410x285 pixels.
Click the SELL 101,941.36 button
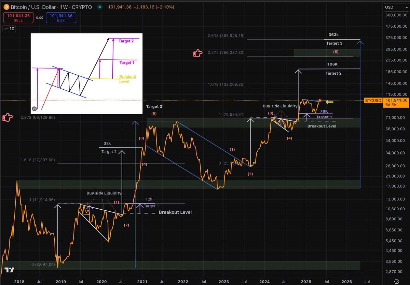pyautogui.click(x=18, y=17)
